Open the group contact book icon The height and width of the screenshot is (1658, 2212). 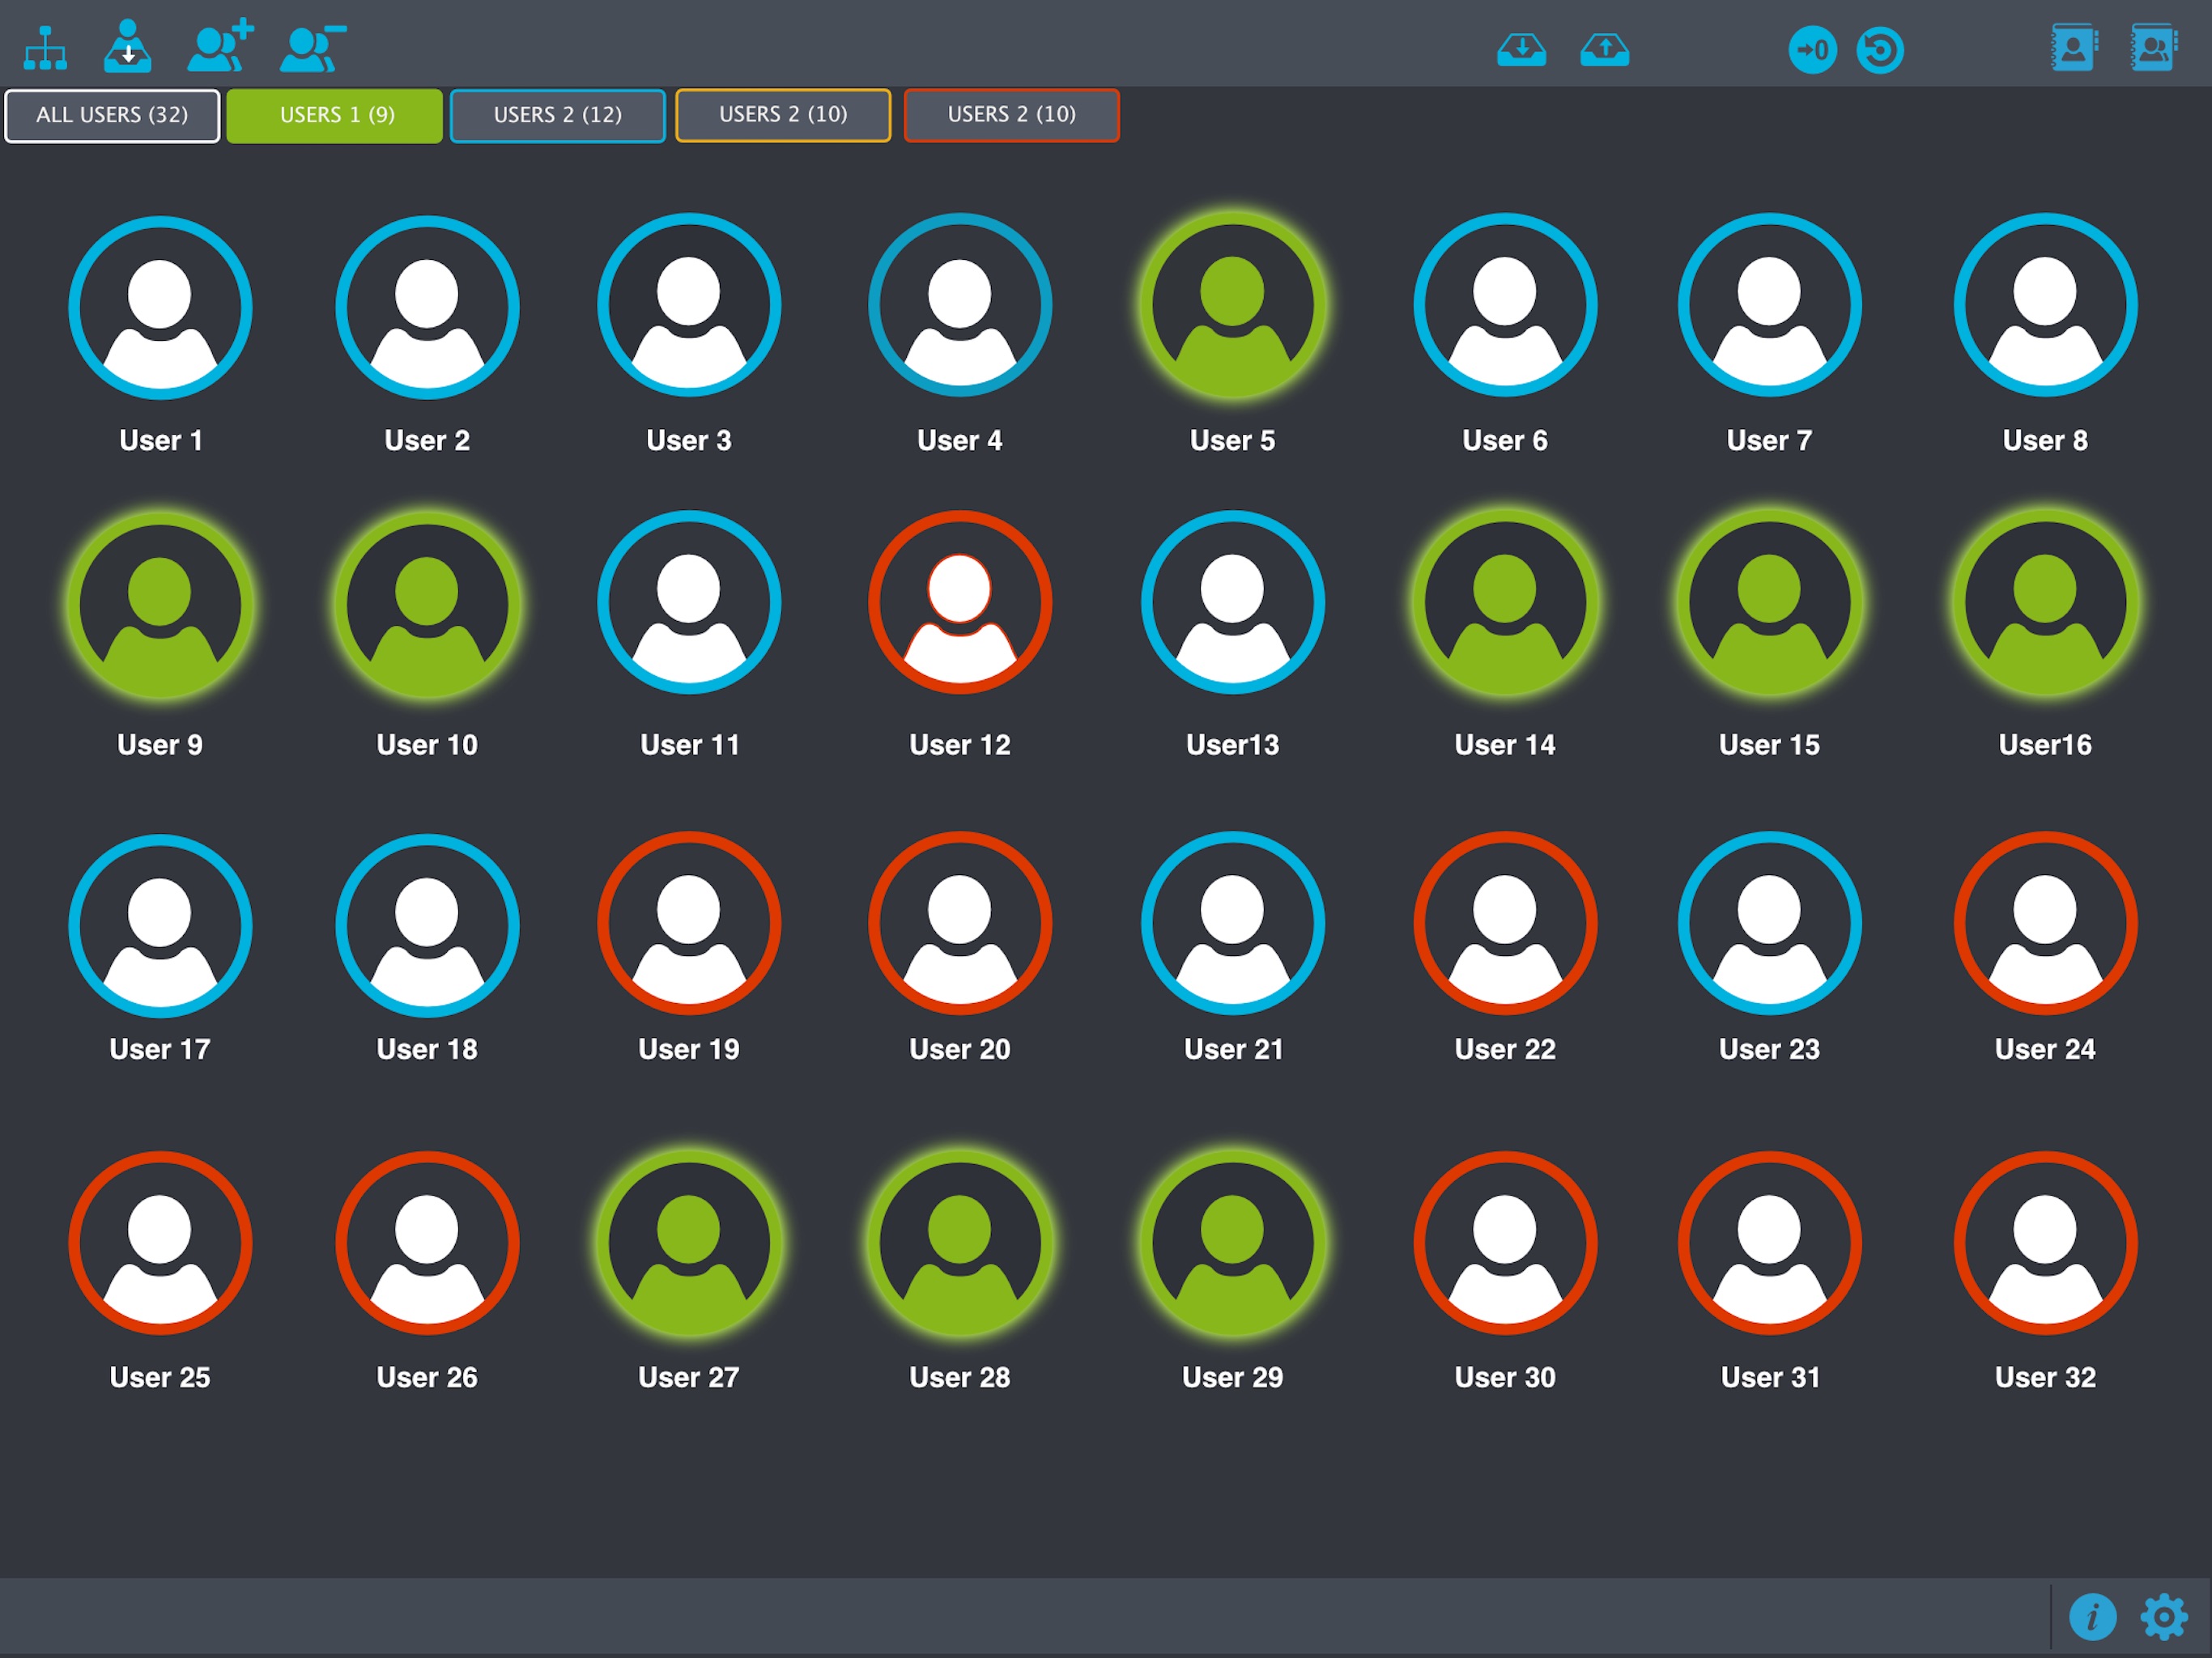point(2154,47)
